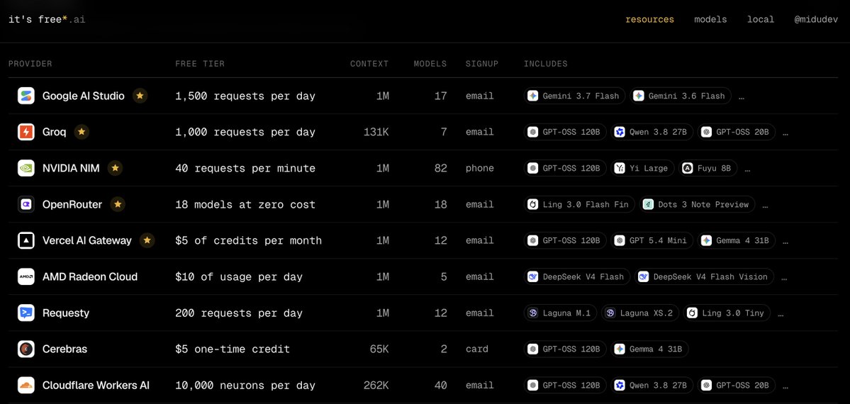This screenshot has width=850, height=404.
Task: Click the star badge beside OpenRouter
Action: [x=118, y=204]
